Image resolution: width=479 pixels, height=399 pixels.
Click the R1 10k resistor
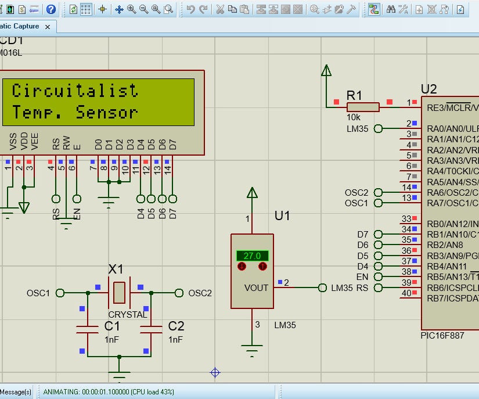[363, 107]
